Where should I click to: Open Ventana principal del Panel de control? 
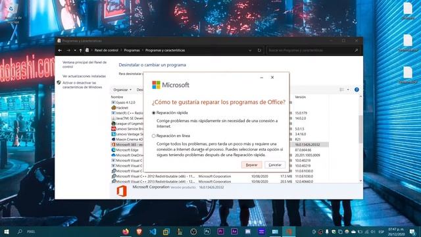coord(84,65)
